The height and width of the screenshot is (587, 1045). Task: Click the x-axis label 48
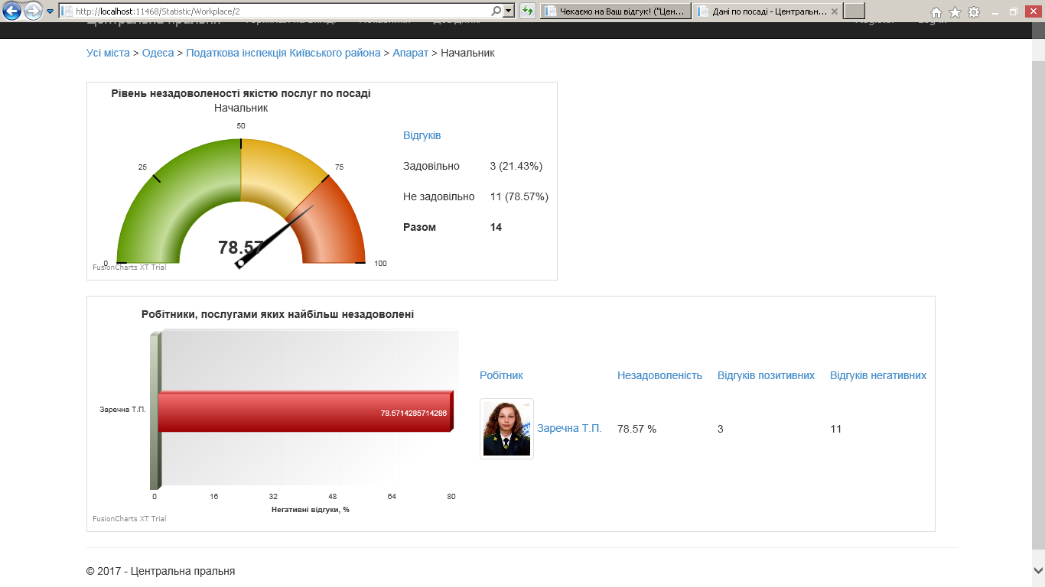[x=333, y=497]
